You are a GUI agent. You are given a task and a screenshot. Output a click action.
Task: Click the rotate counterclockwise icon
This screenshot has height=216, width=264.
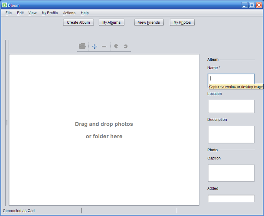point(116,46)
